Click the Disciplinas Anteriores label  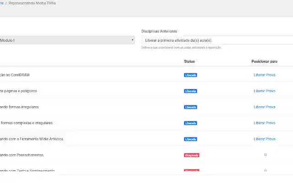(x=159, y=31)
